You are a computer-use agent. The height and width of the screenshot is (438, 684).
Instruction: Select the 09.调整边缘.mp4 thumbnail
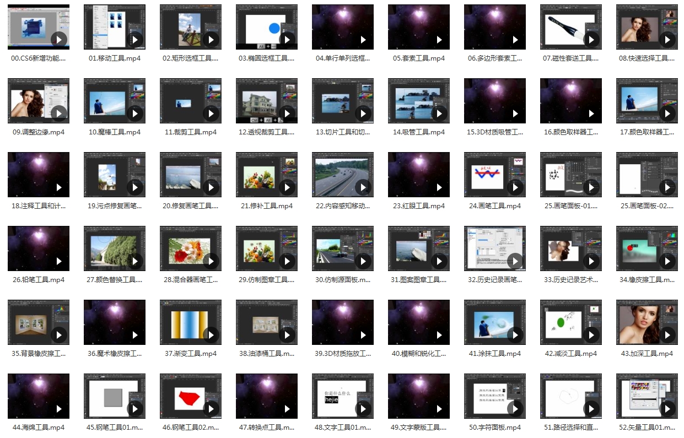pyautogui.click(x=39, y=101)
